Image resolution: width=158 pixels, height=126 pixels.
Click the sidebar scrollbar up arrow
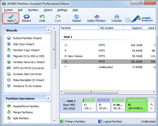54,28
